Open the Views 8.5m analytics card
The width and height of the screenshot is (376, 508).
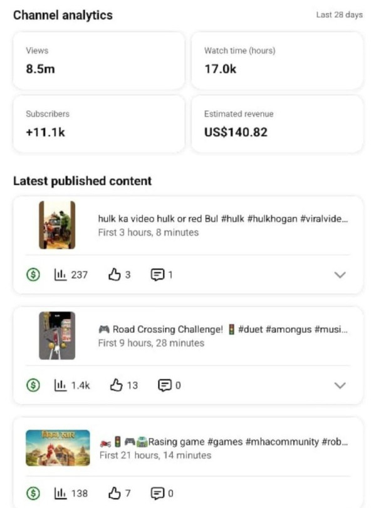pyautogui.click(x=99, y=61)
